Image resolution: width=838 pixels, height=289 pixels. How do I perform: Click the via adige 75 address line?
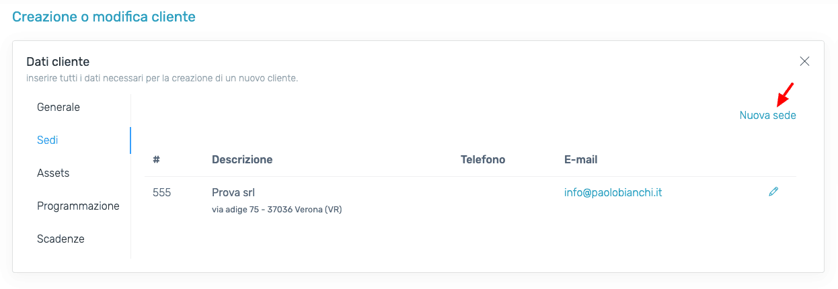click(277, 210)
